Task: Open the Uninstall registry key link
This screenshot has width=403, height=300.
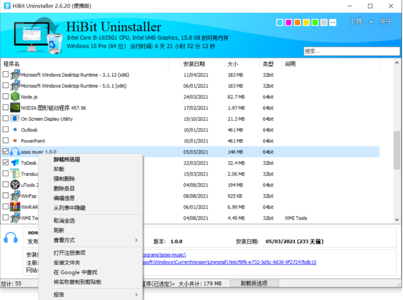Action: (230, 262)
